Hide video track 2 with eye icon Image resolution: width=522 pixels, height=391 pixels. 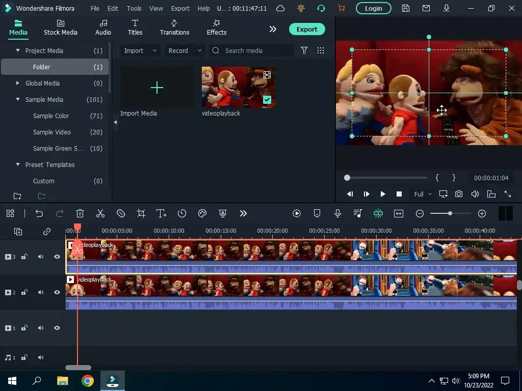[x=57, y=292]
